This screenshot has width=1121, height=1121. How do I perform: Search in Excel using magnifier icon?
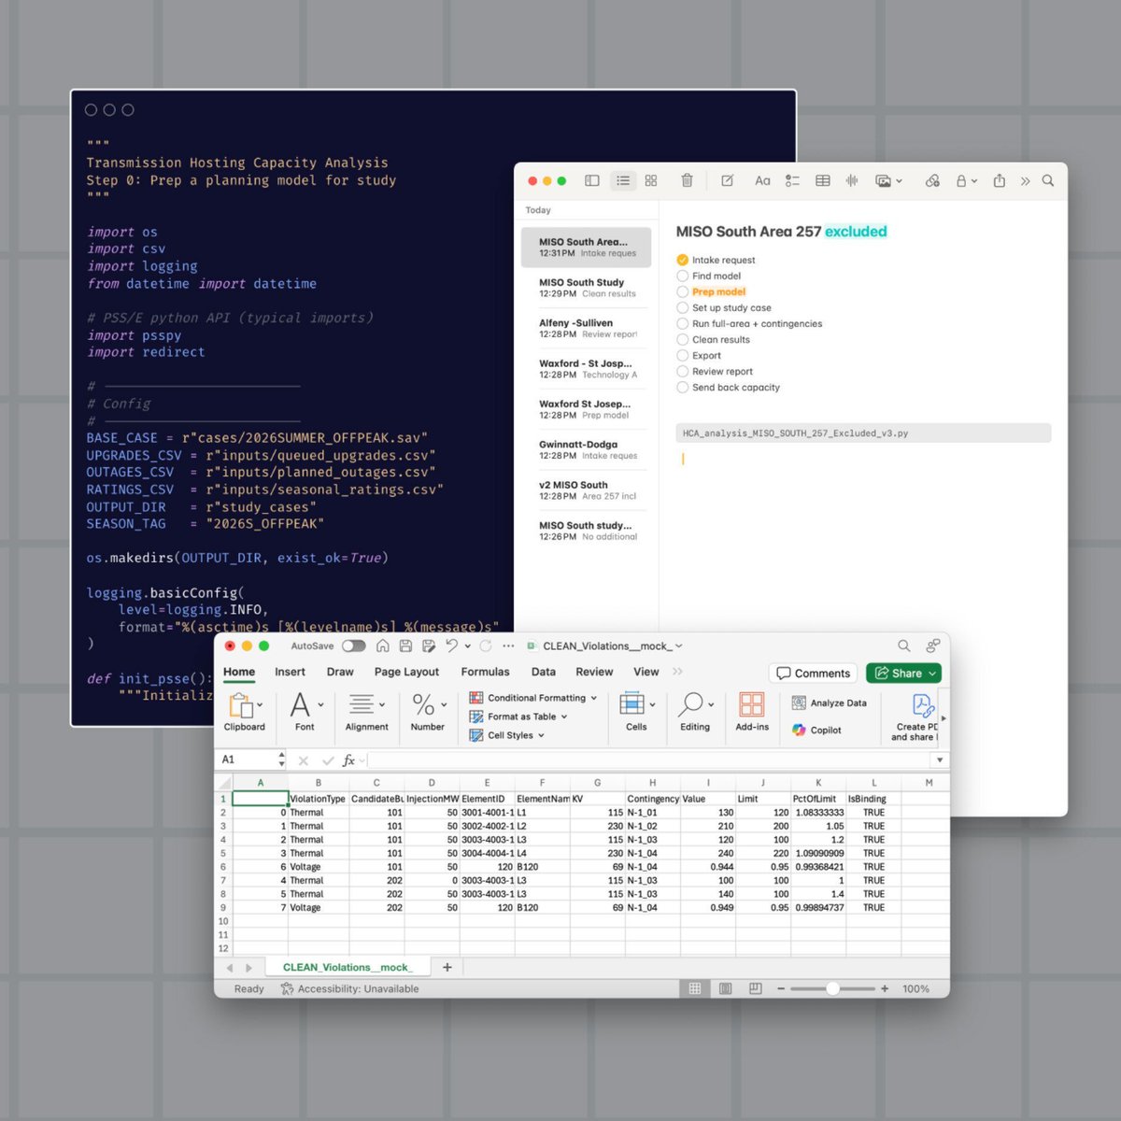click(904, 646)
